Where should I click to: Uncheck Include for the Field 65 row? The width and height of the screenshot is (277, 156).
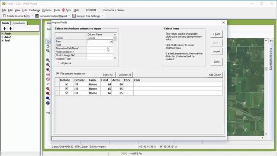tap(67, 88)
